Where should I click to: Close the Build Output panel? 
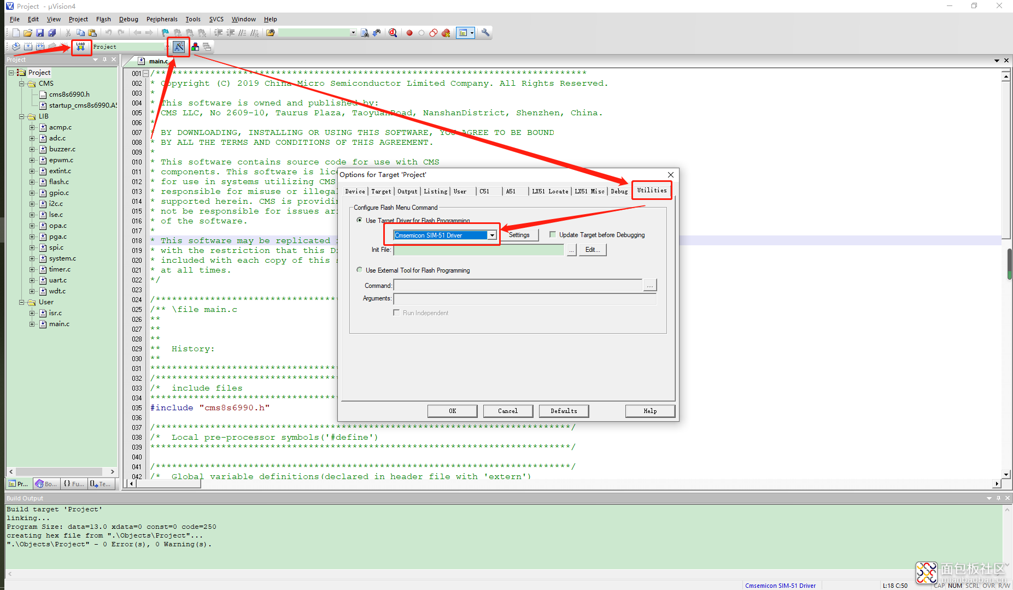coord(1008,498)
